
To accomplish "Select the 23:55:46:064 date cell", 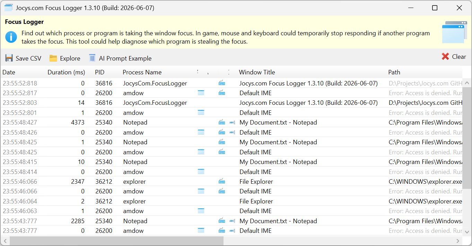I will click(x=20, y=201).
